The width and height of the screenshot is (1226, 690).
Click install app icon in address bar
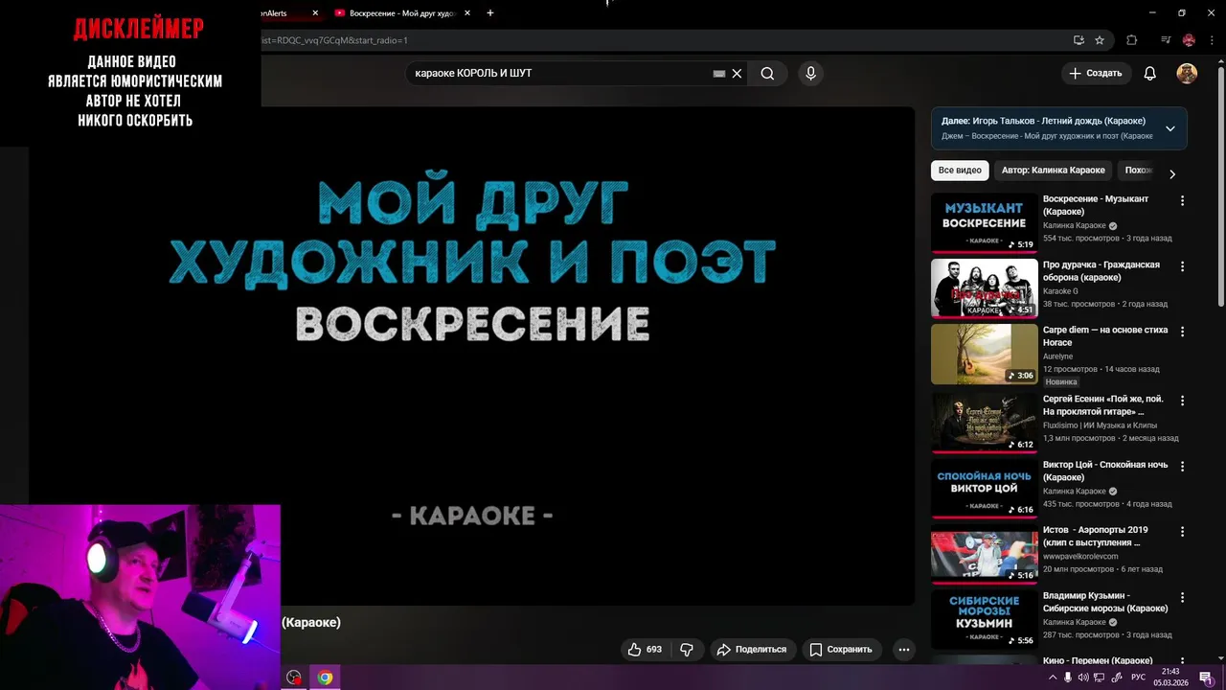tap(1078, 40)
